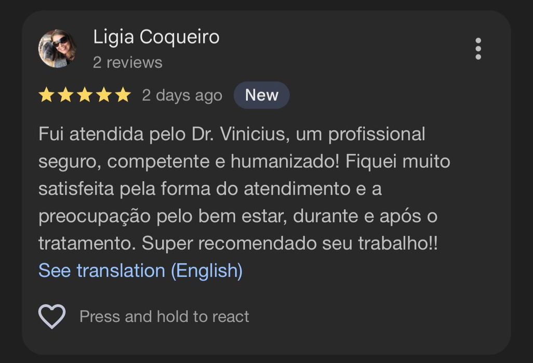The width and height of the screenshot is (533, 363).
Task: Click the first yellow rating star
Action: point(46,95)
